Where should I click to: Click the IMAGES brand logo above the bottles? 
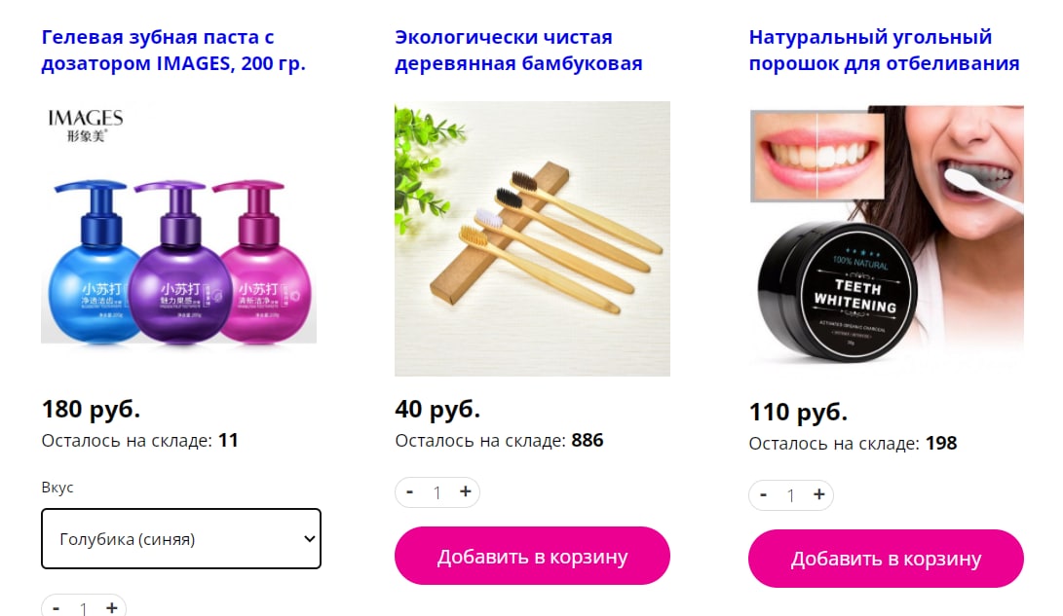click(86, 126)
